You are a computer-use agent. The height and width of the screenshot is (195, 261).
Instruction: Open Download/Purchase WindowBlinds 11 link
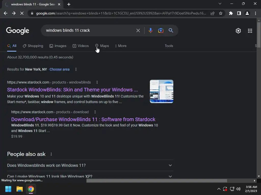pyautogui.click(x=83, y=119)
